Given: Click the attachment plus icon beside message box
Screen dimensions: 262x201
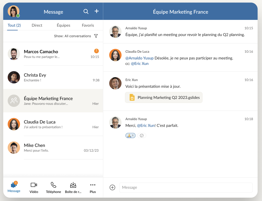Looking at the screenshot, I should click(x=112, y=187).
